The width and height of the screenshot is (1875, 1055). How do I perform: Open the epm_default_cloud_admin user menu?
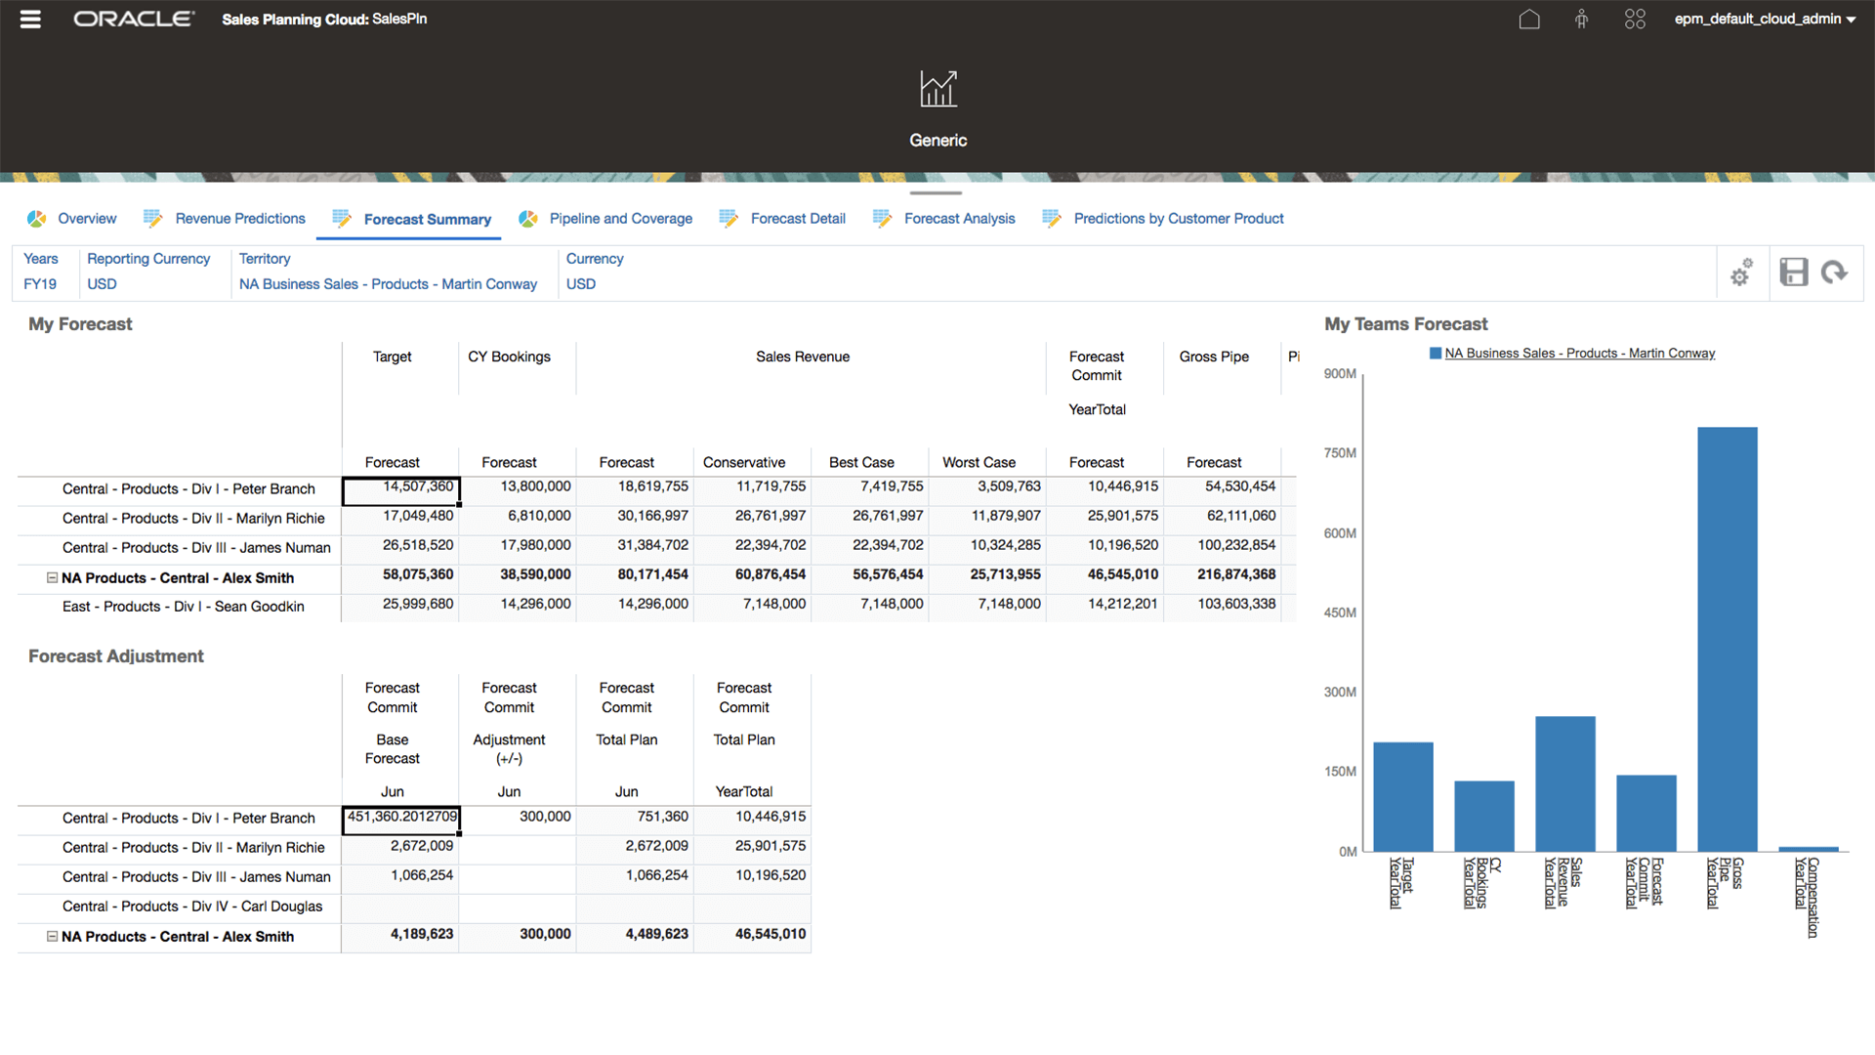(1764, 19)
